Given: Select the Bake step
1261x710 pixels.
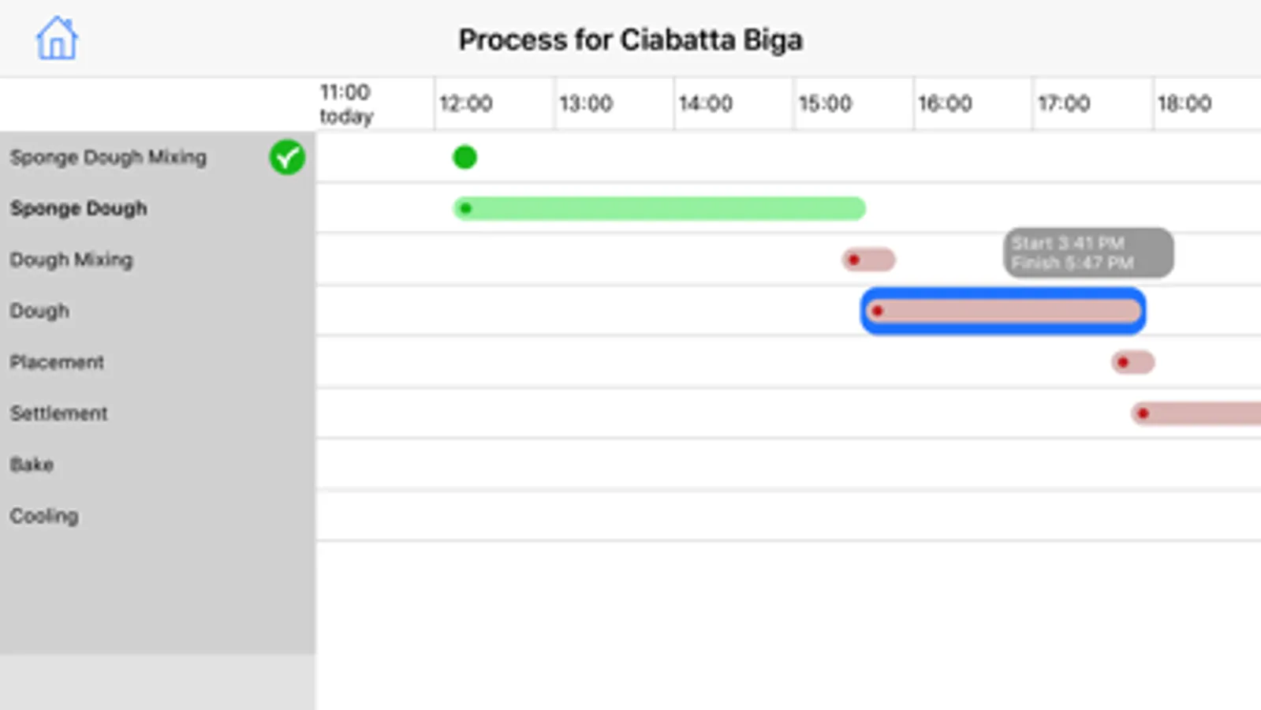Looking at the screenshot, I should (32, 465).
